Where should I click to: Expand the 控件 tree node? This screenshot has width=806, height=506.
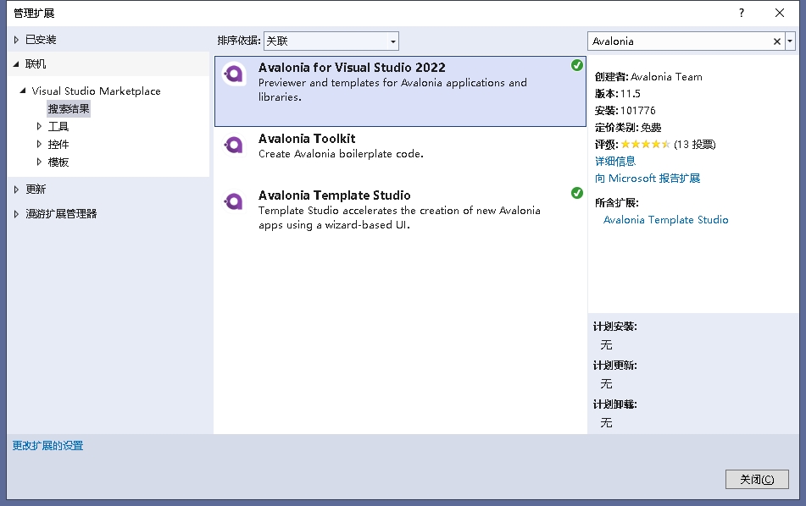coord(39,144)
